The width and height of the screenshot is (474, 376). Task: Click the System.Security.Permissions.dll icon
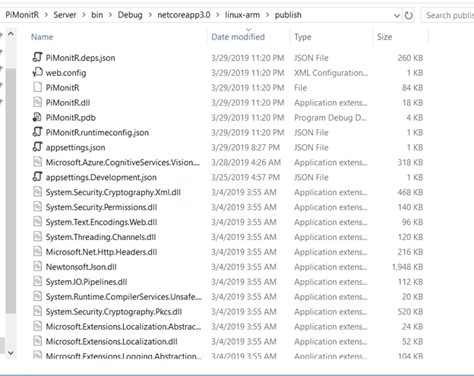[37, 207]
